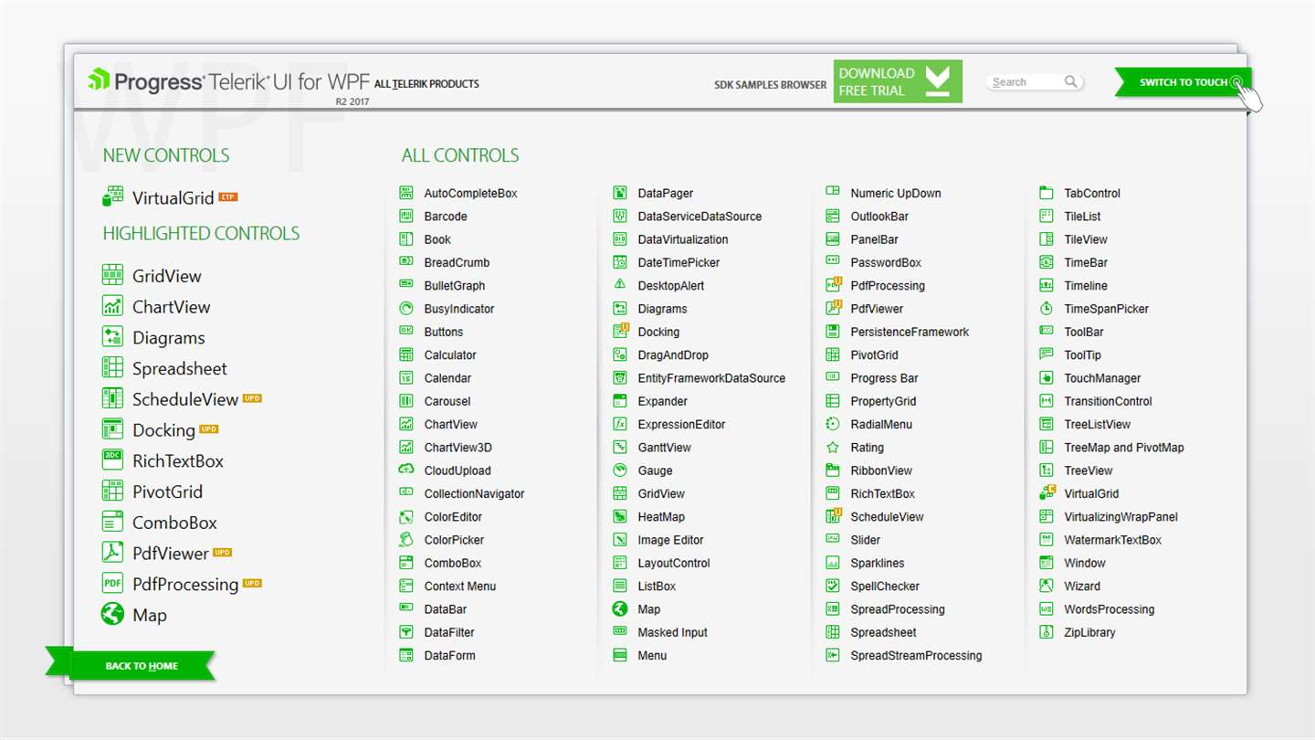Click the search magnifier icon
The width and height of the screenshot is (1315, 740).
pos(1071,82)
